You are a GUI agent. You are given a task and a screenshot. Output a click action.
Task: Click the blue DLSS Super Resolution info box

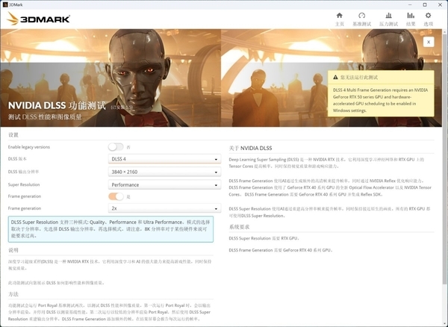pos(111,229)
